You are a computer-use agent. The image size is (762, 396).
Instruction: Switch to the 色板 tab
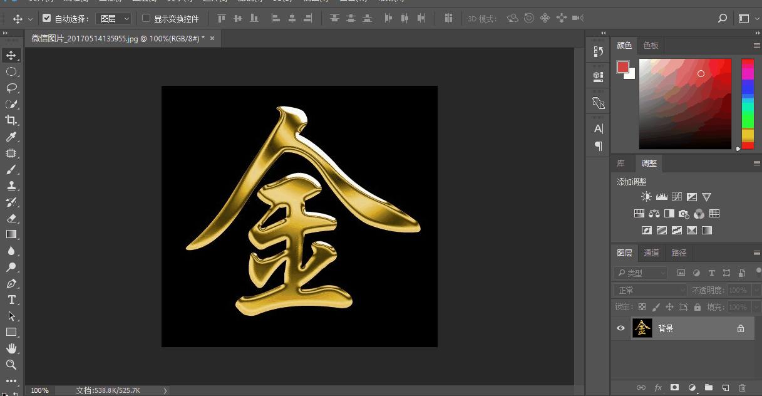pos(650,45)
